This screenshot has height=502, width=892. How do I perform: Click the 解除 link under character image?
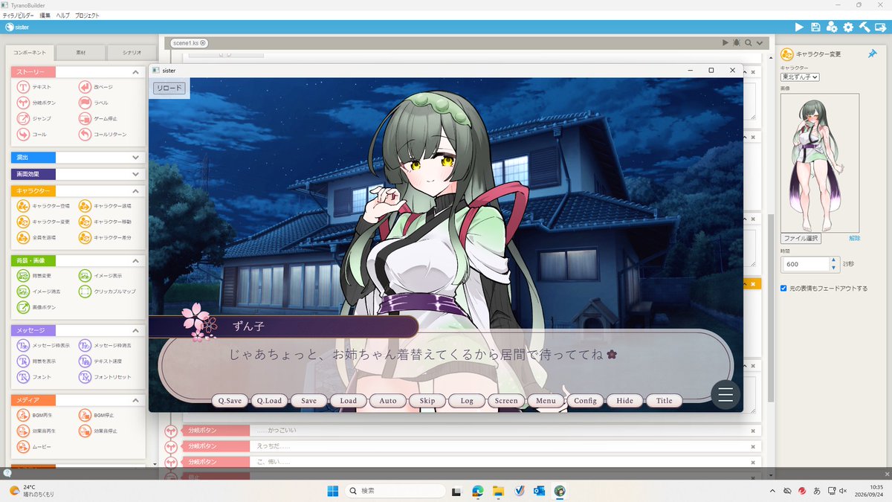(854, 239)
